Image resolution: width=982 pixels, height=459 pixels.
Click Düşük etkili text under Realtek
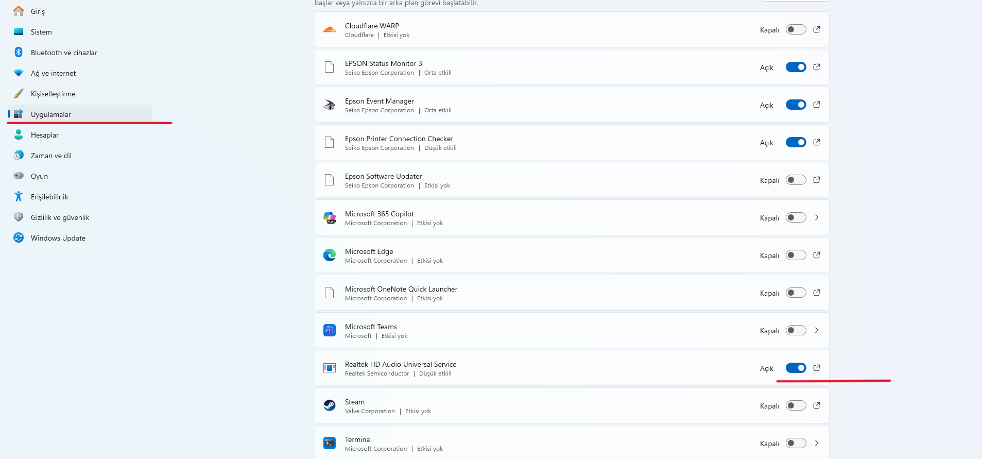(435, 373)
